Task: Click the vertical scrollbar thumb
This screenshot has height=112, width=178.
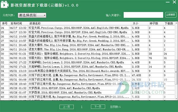Action: (176, 72)
